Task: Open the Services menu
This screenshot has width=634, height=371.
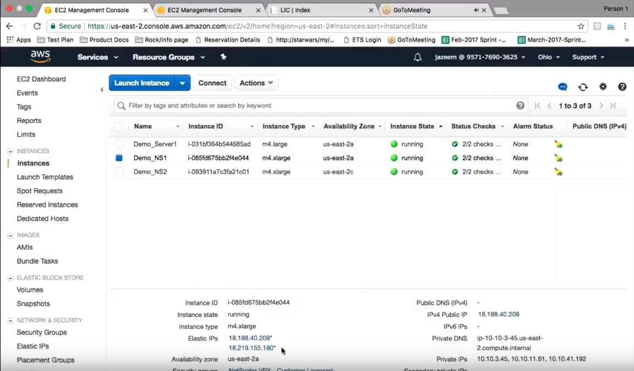Action: click(x=97, y=57)
